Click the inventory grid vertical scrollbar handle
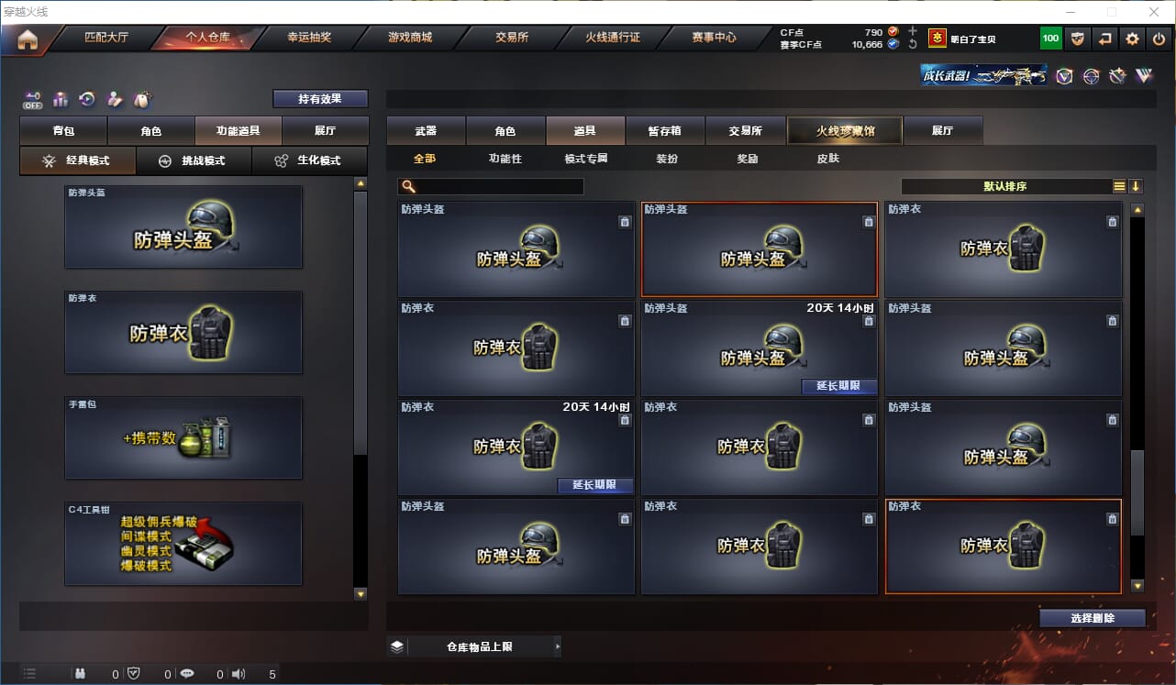The height and width of the screenshot is (685, 1176). pyautogui.click(x=1137, y=492)
